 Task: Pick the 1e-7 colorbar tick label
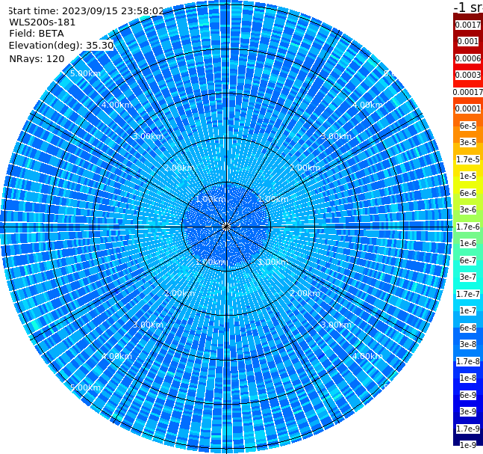pos(468,310)
